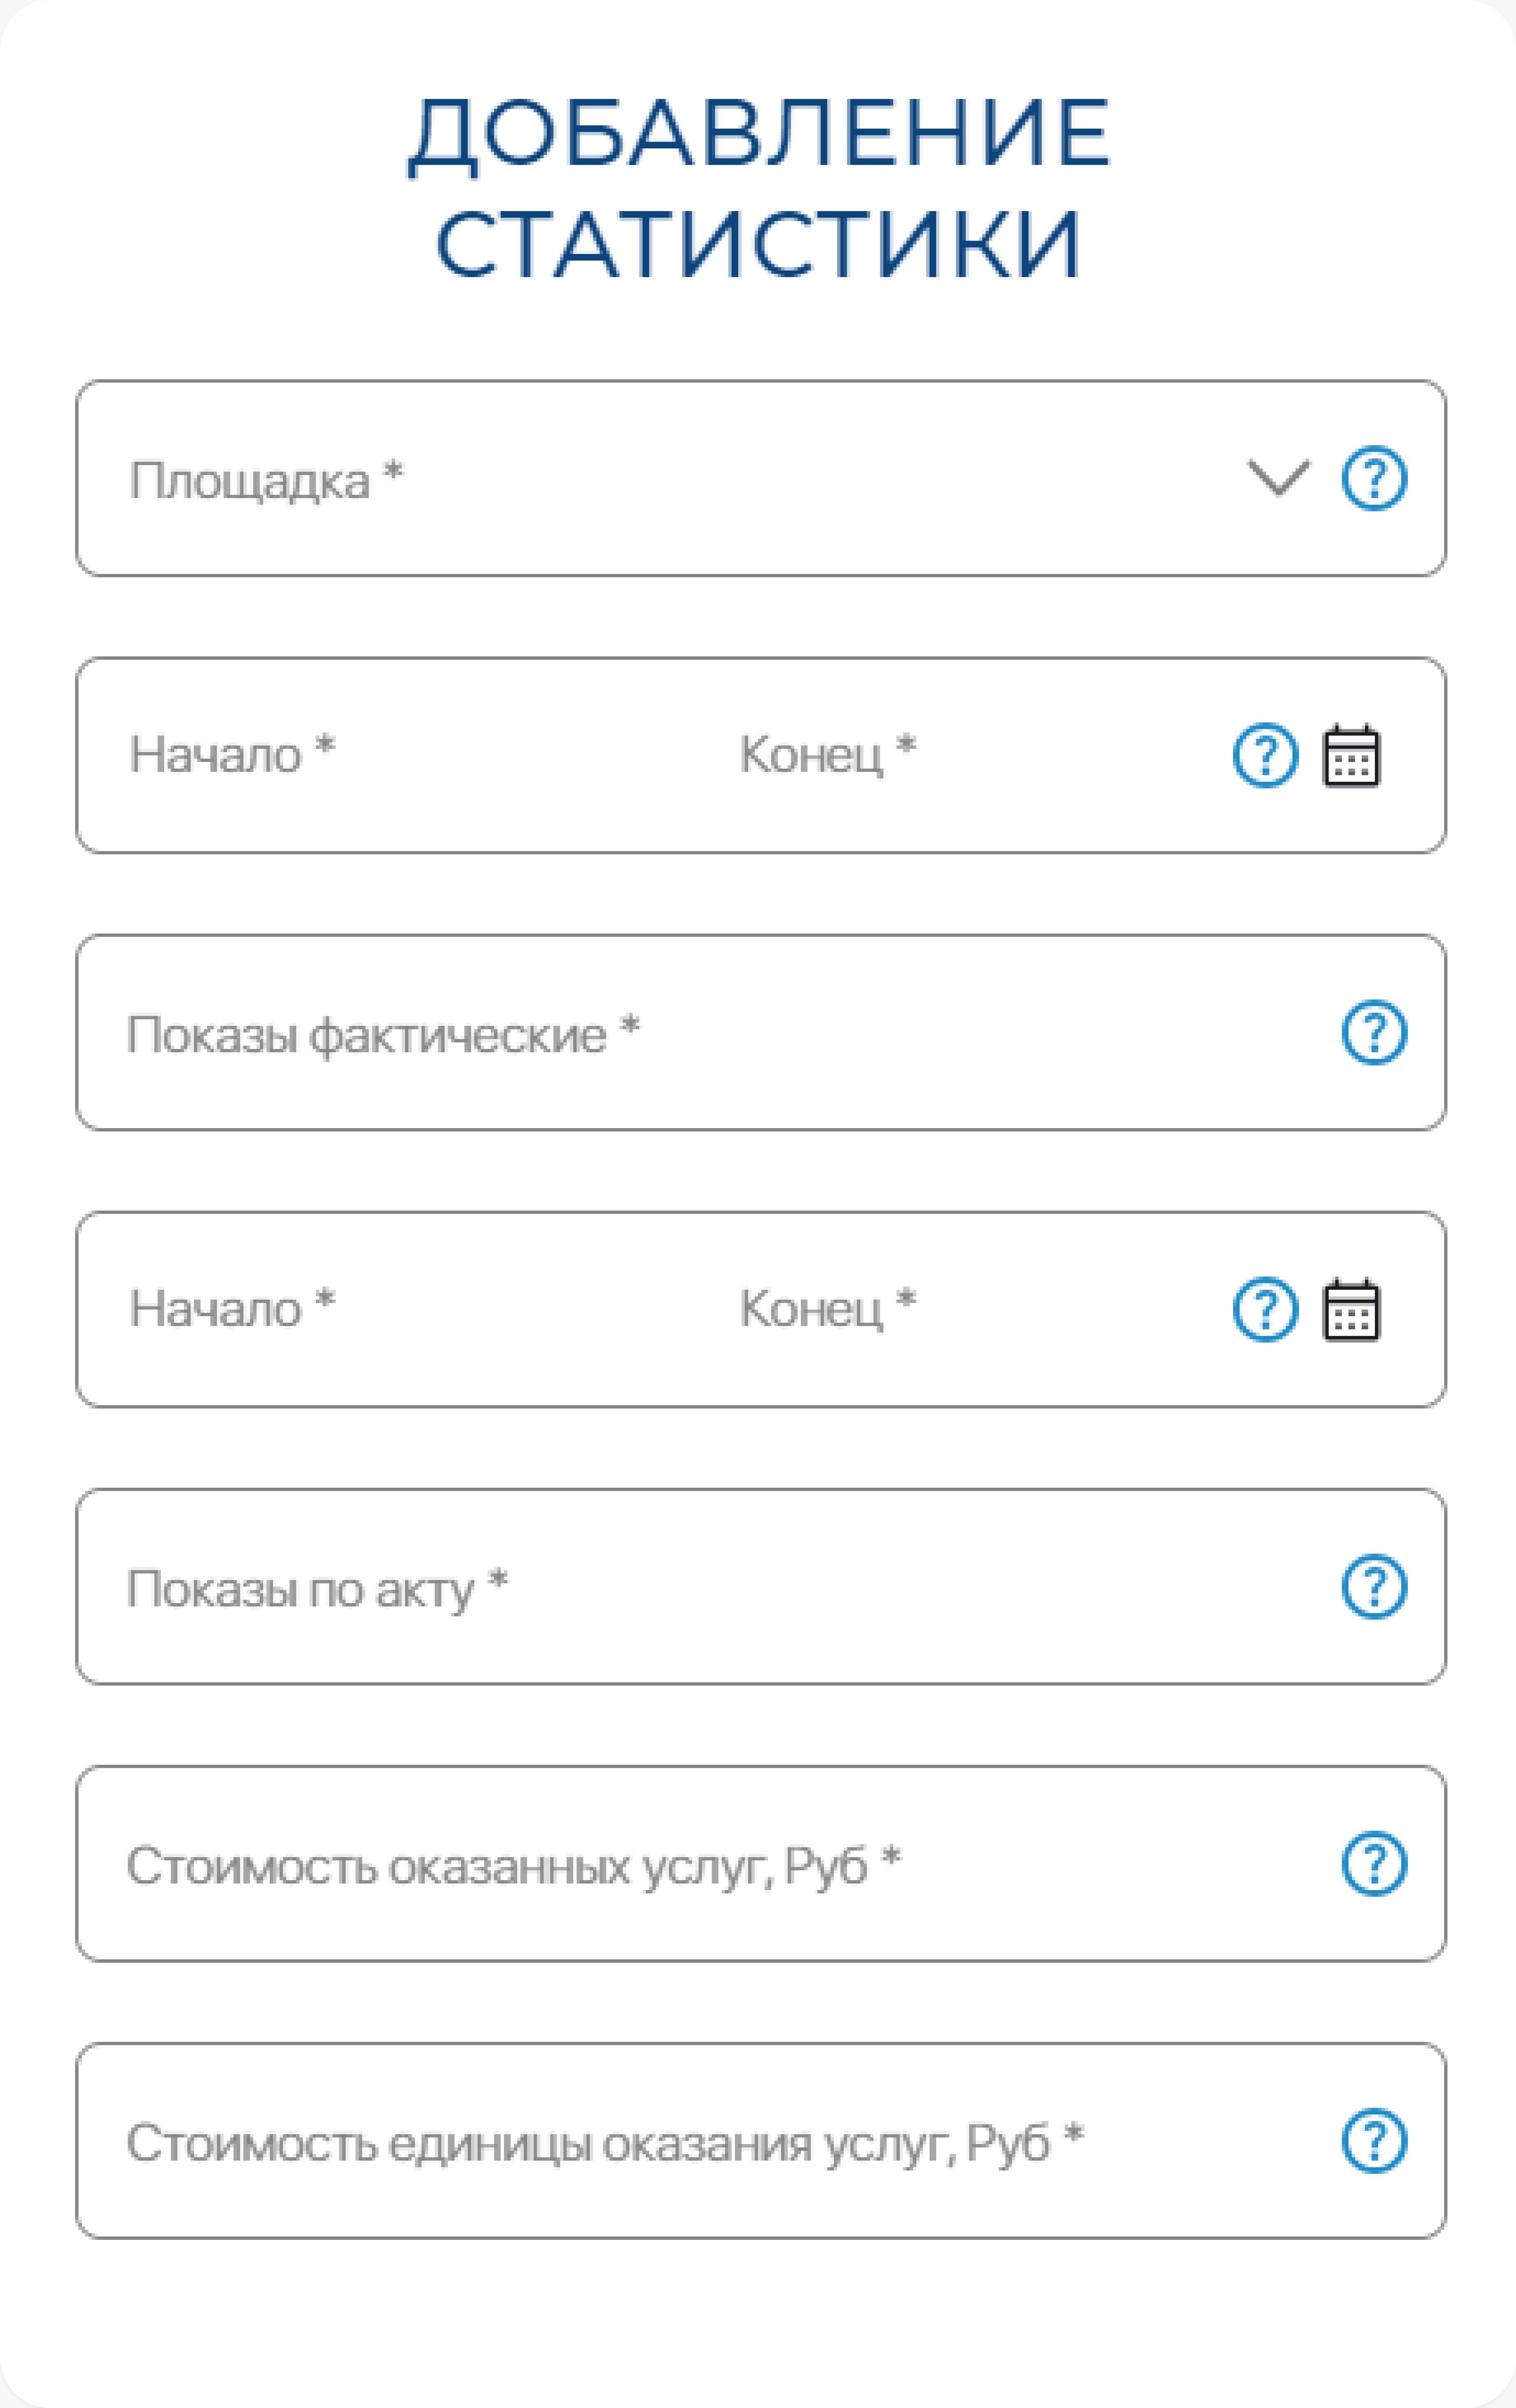Open the calendar picker above Показы по акту
1516x2408 pixels.
1351,1309
